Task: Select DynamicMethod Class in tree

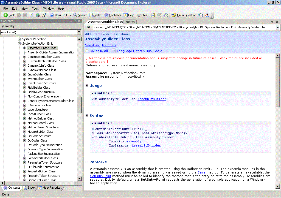Action: [42, 70]
